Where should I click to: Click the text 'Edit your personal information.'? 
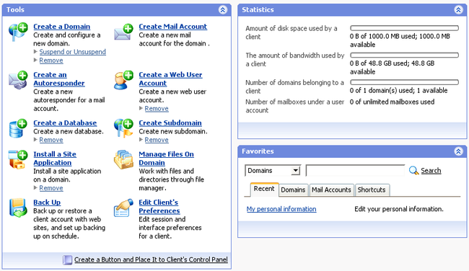click(x=399, y=209)
